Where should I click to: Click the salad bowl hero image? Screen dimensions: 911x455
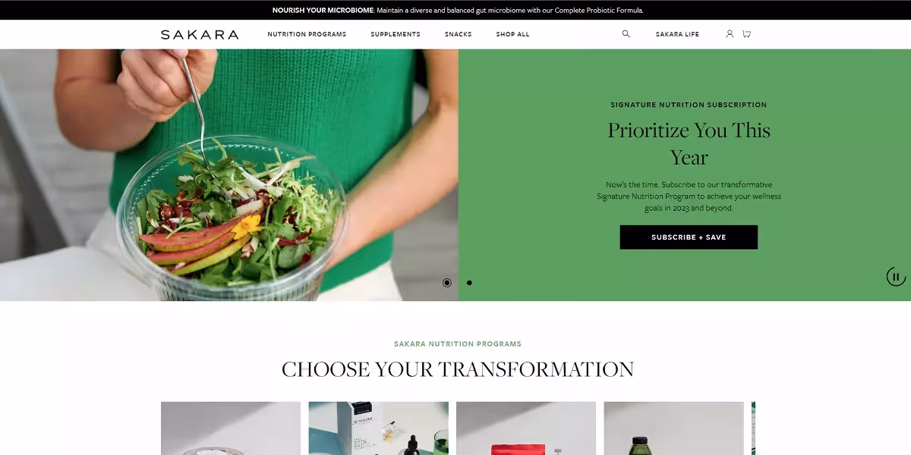(229, 175)
